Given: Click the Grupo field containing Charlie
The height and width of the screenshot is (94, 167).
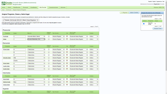Looking at the screenshot, I should point(20,61).
